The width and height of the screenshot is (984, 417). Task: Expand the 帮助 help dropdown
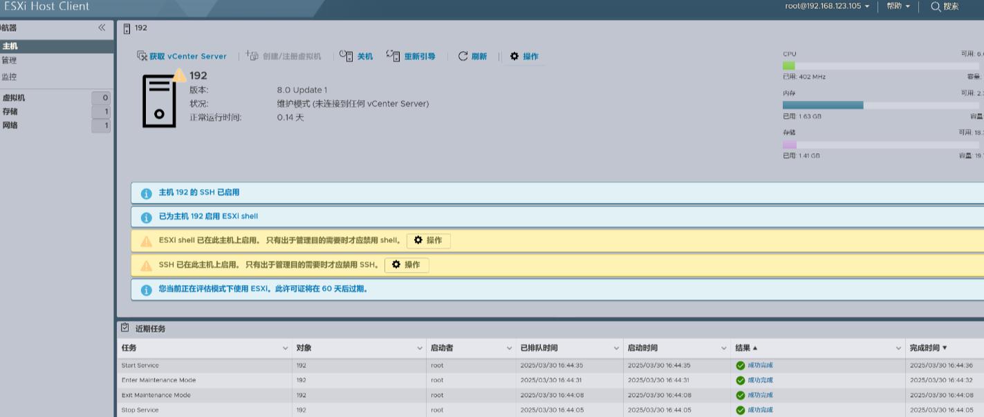[x=898, y=6]
